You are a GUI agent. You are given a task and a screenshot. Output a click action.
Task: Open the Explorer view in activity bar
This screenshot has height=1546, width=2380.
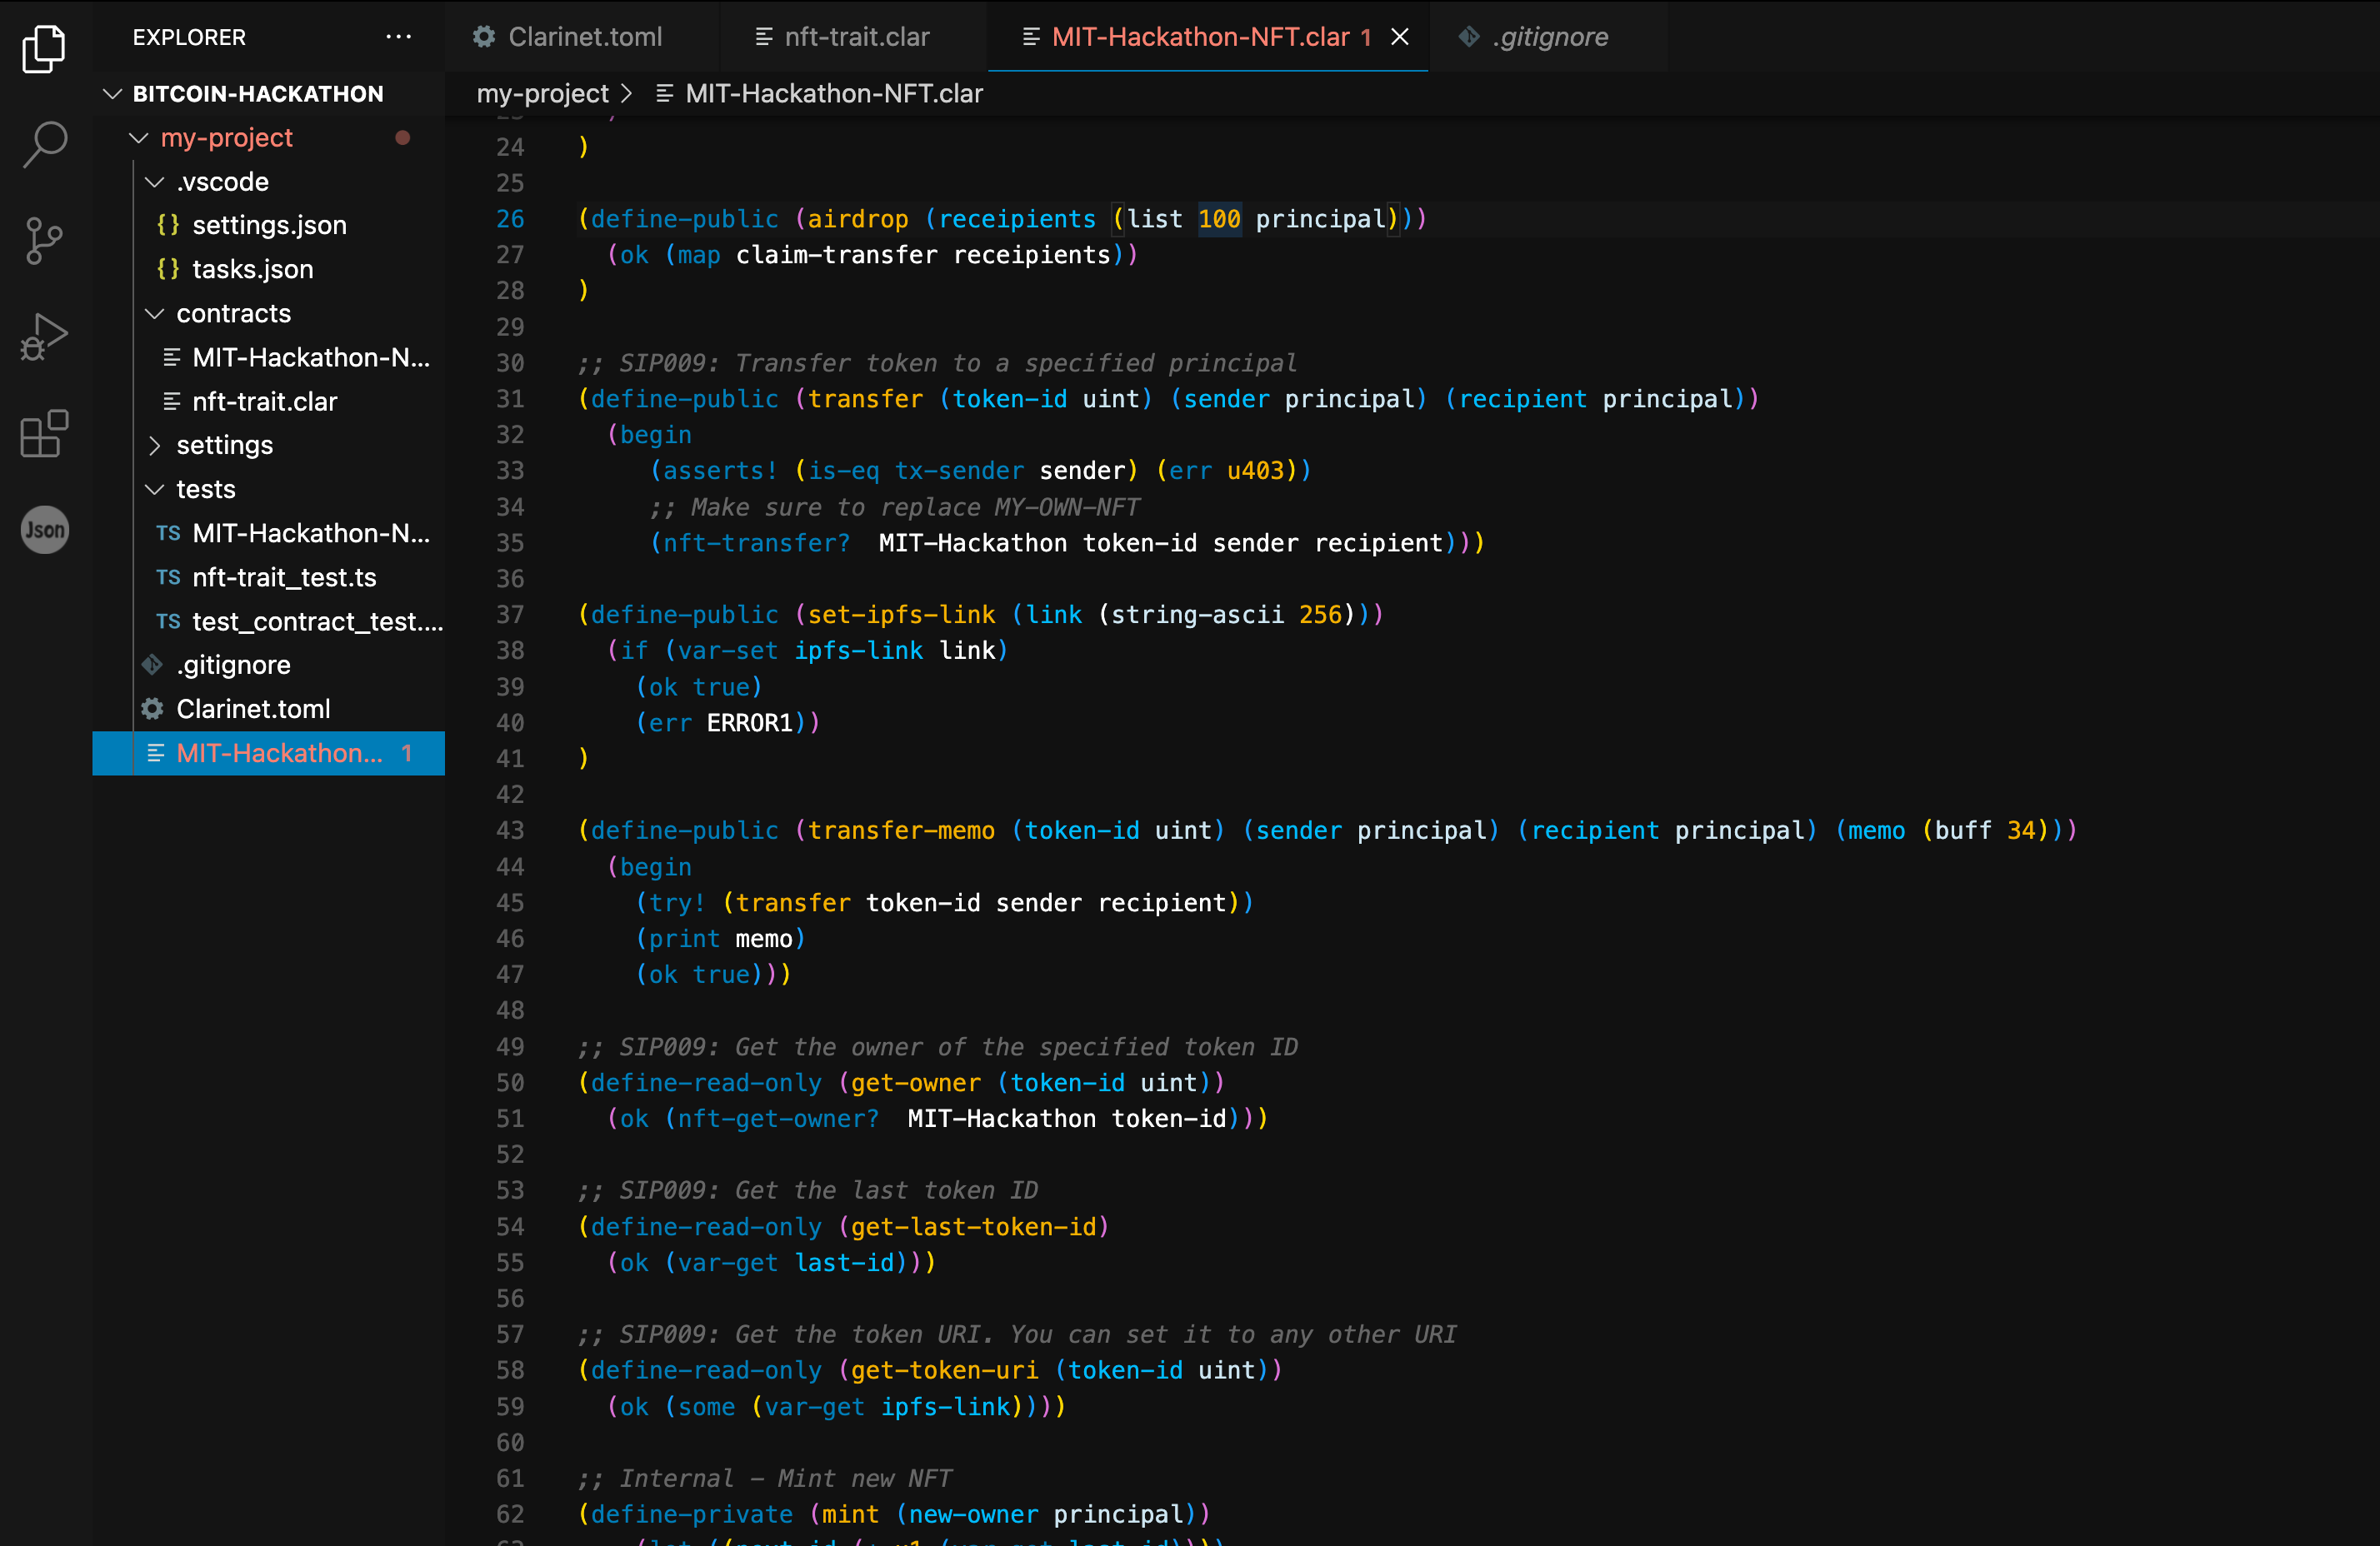pos(44,48)
